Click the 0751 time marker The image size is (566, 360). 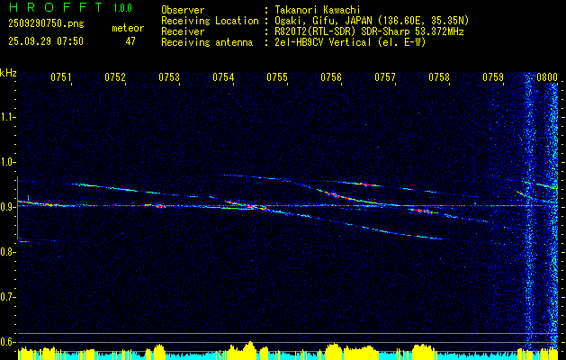[60, 77]
